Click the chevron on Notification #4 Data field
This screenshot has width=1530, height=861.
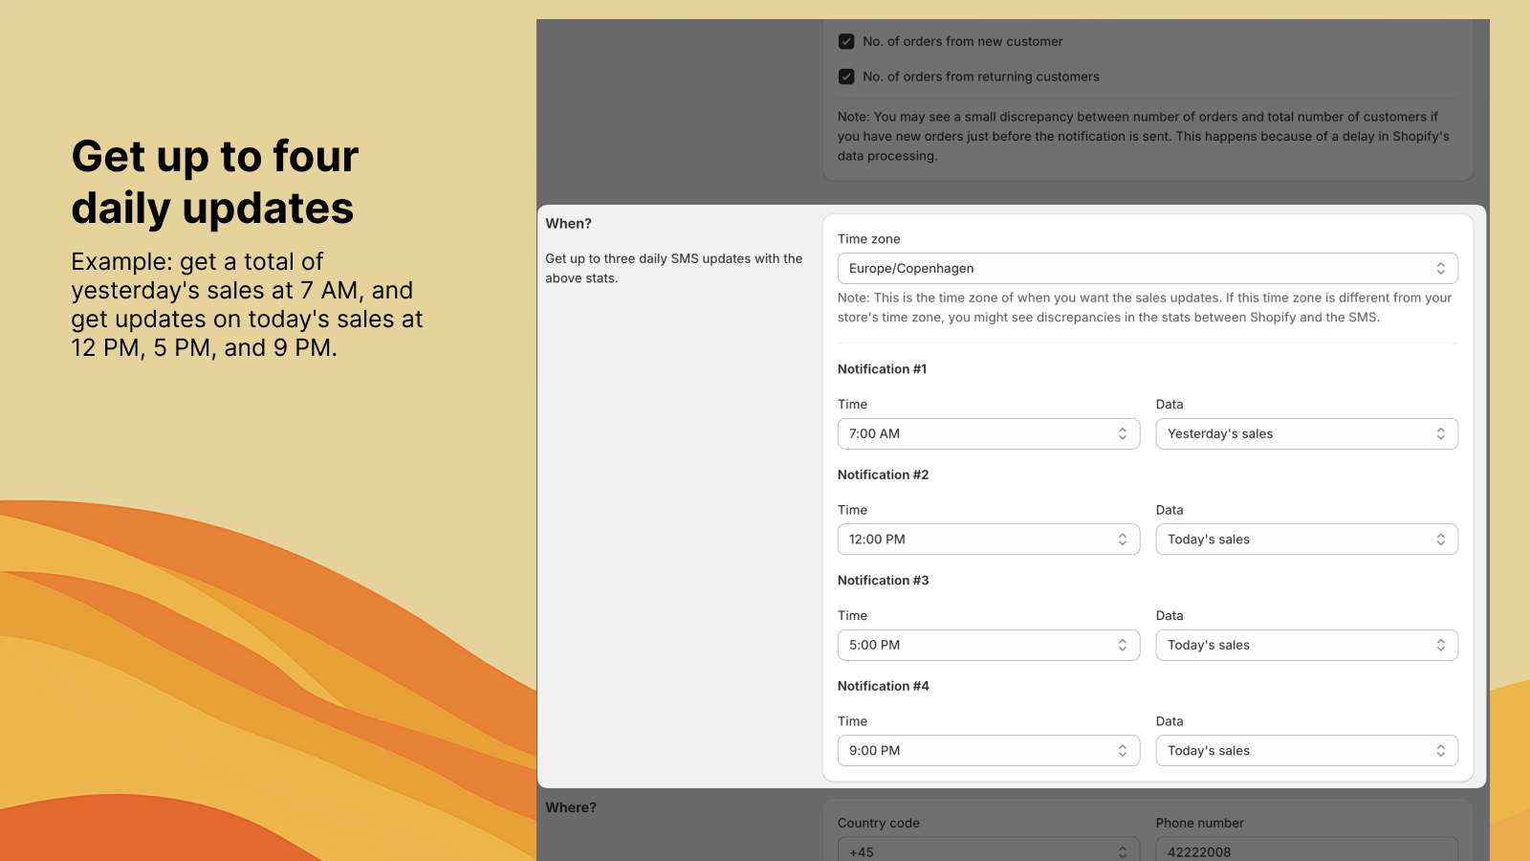tap(1441, 750)
